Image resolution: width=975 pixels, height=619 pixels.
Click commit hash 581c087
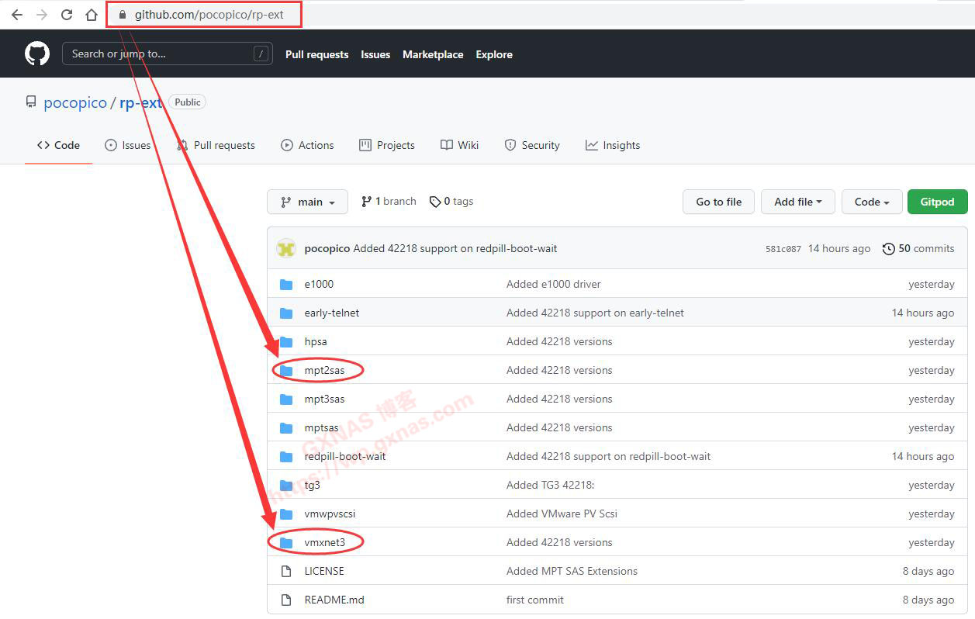point(783,249)
